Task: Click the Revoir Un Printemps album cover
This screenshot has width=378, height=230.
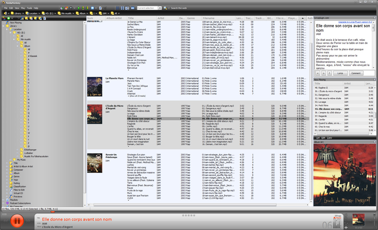Action: point(94,163)
